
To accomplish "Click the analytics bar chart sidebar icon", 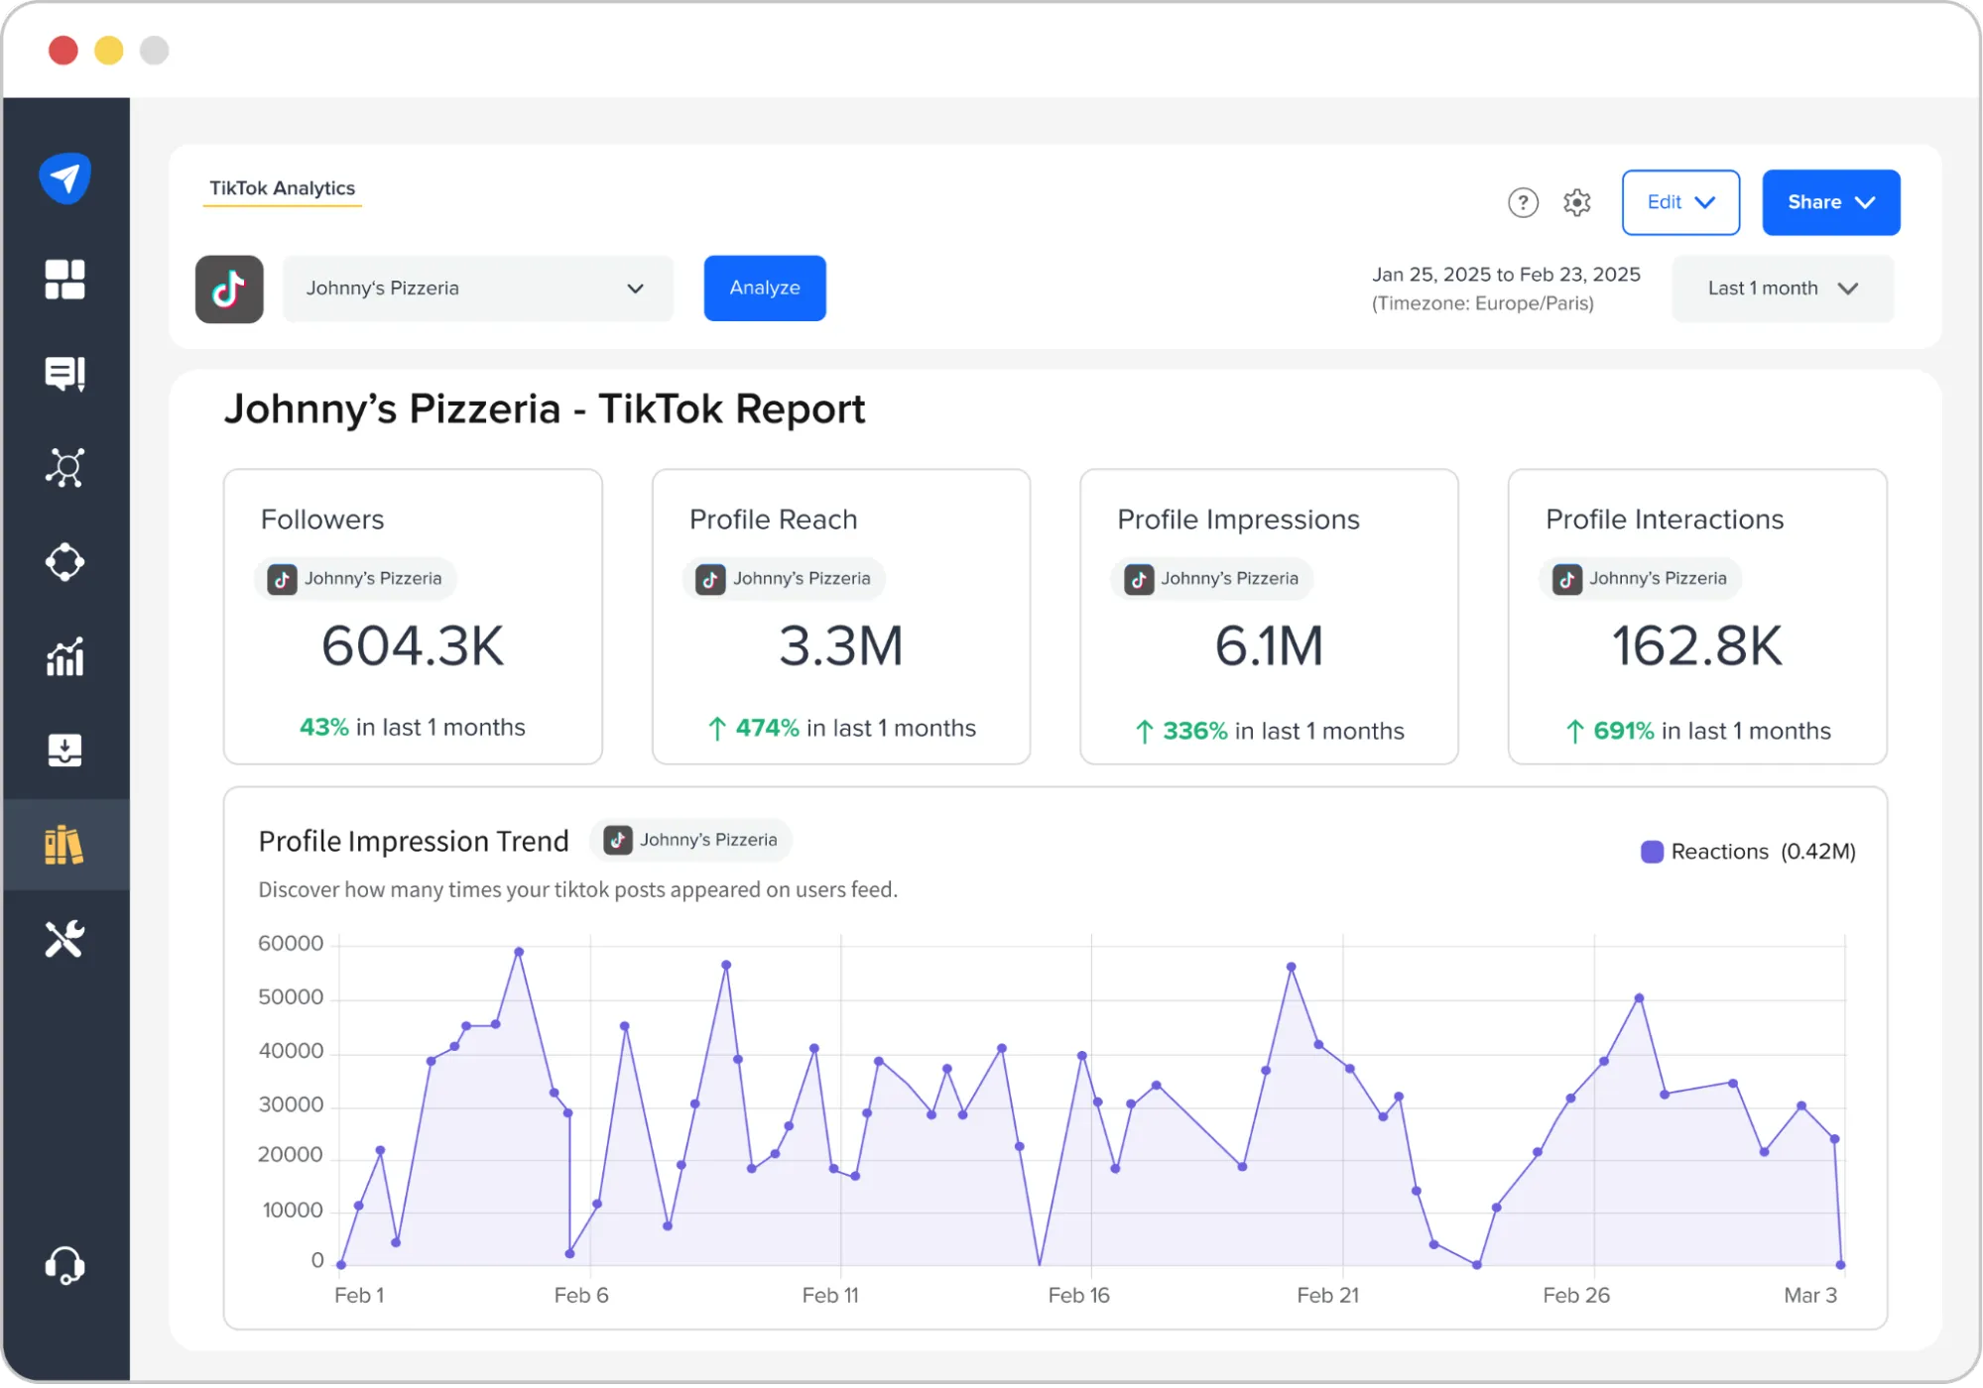I will click(65, 656).
